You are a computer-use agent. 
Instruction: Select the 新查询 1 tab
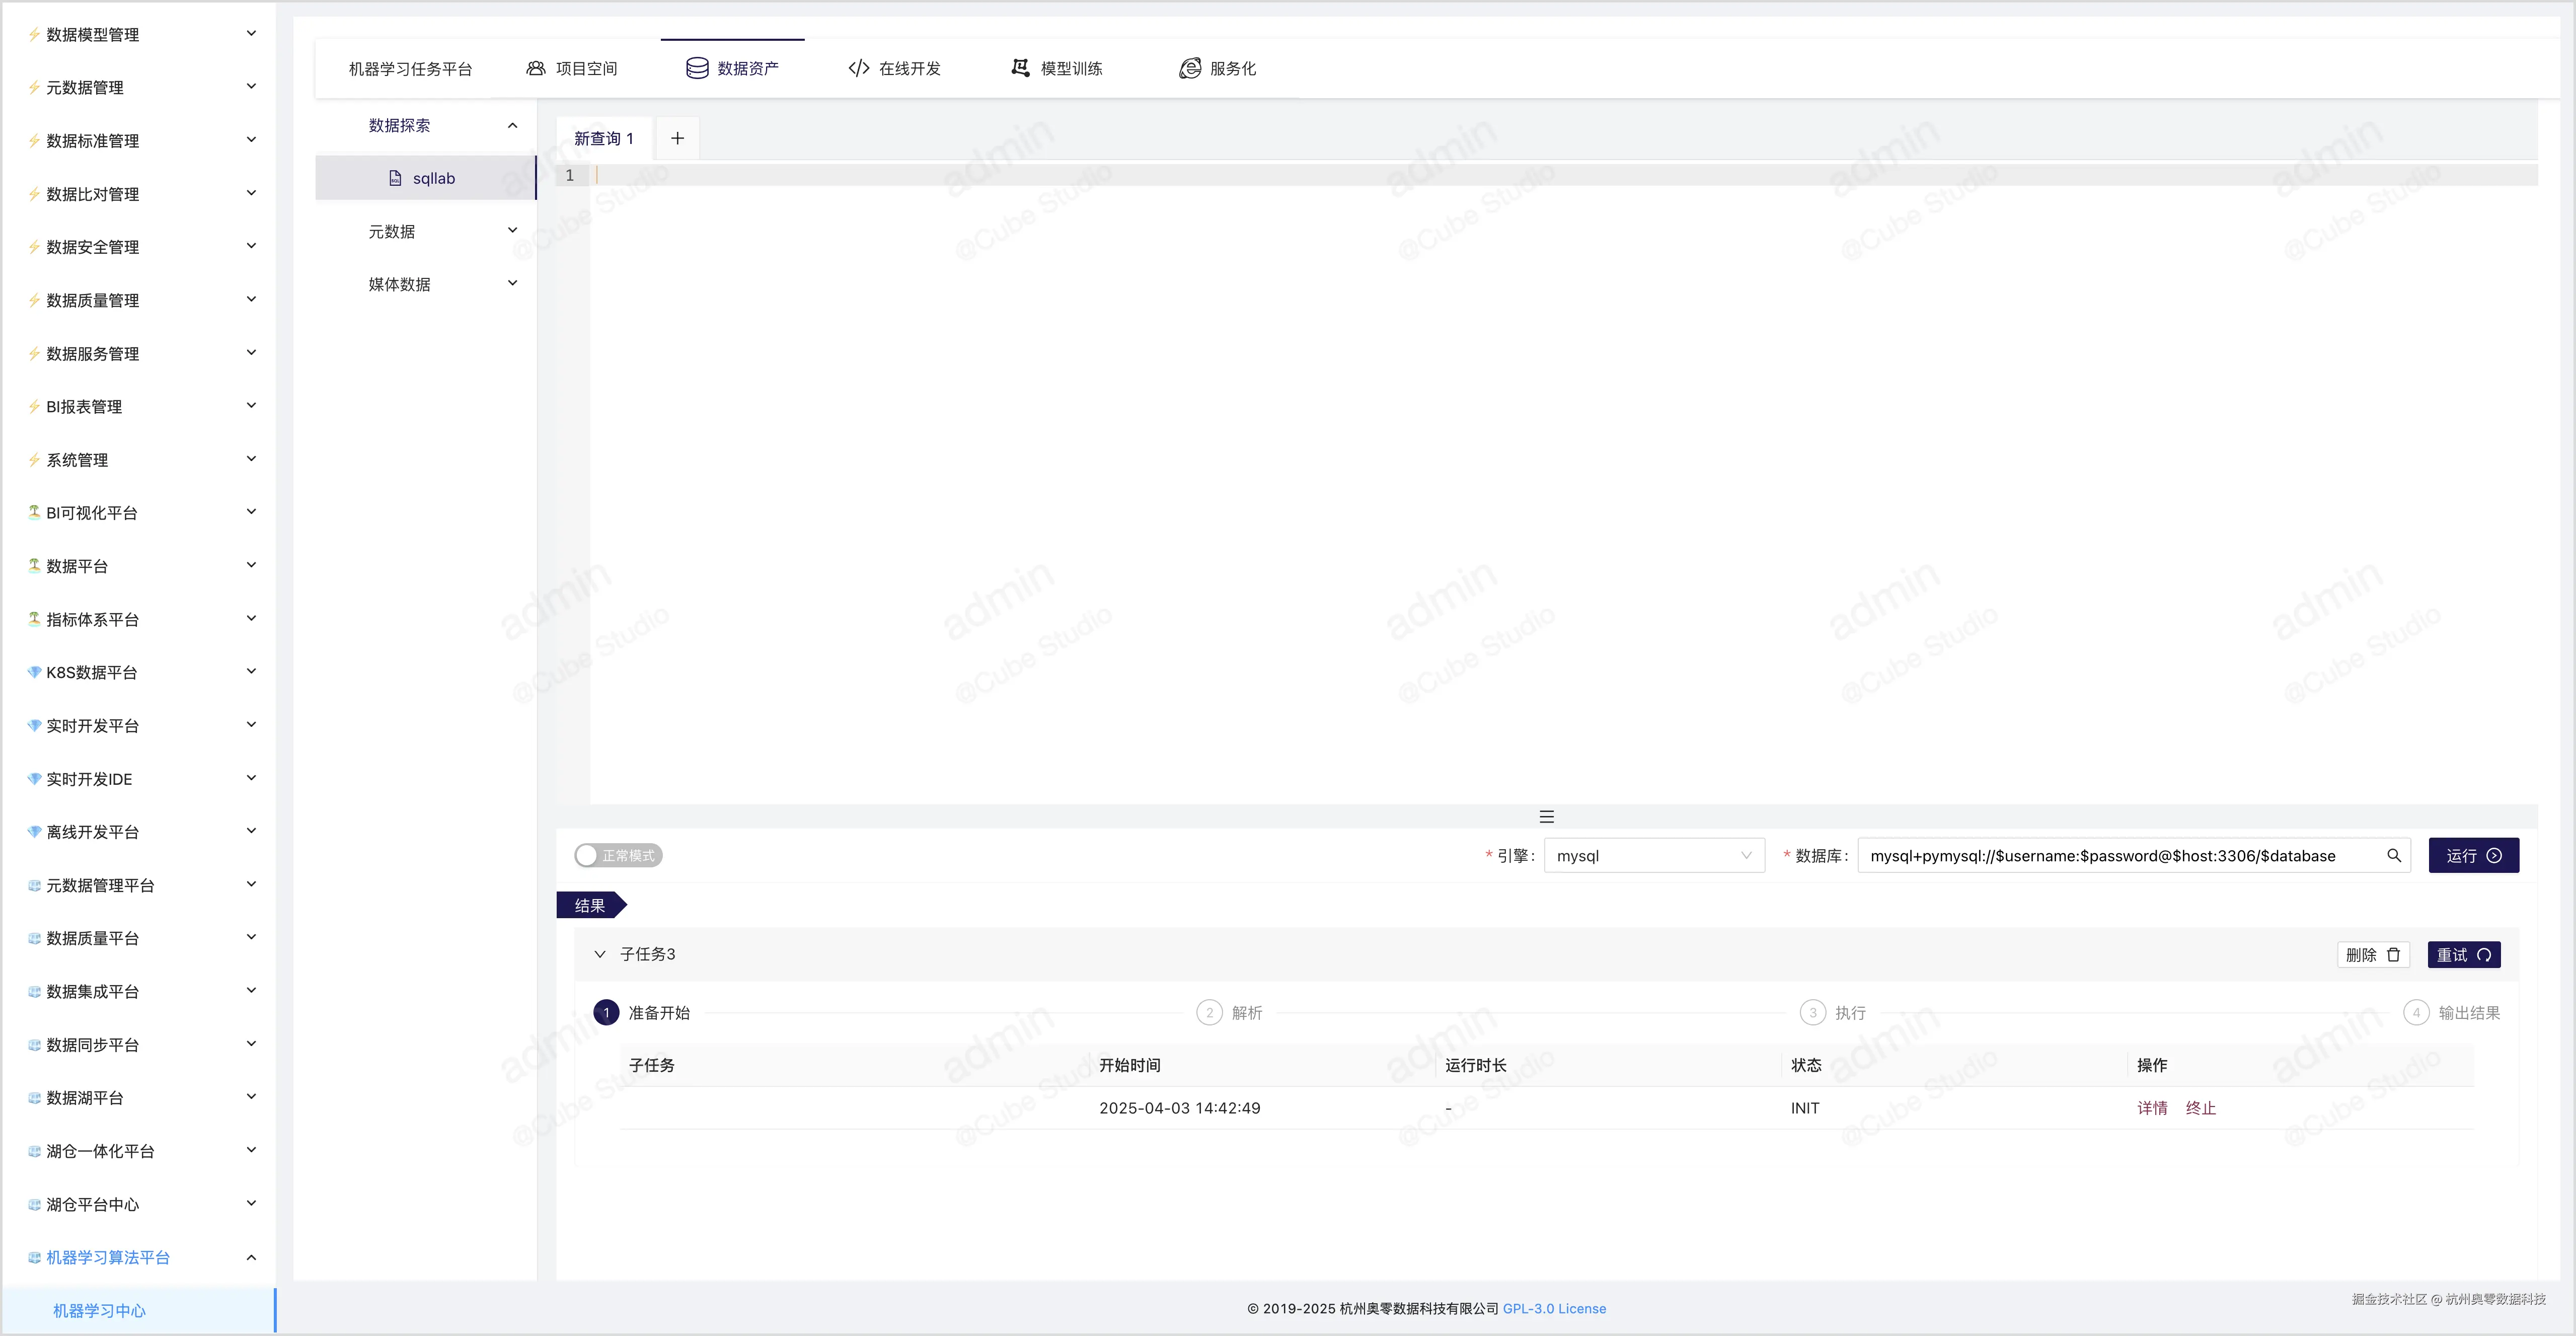pos(603,138)
